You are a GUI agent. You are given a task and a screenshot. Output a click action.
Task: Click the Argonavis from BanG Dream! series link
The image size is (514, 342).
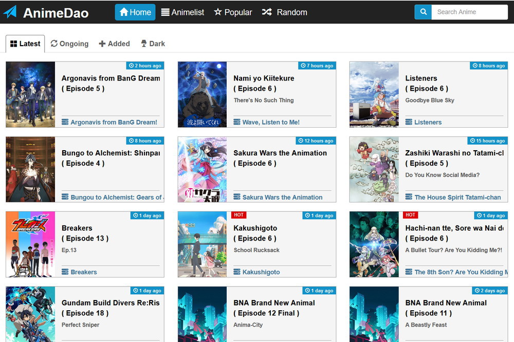114,122
